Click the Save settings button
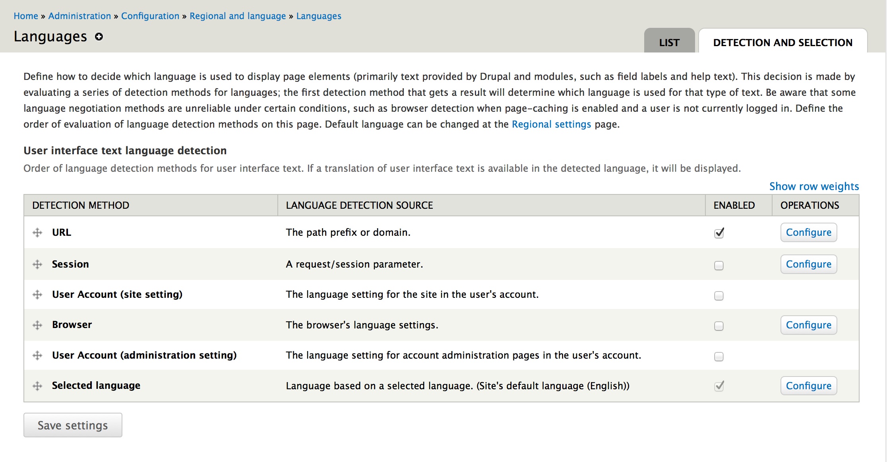Screen dimensions: 887x462 click(x=73, y=425)
